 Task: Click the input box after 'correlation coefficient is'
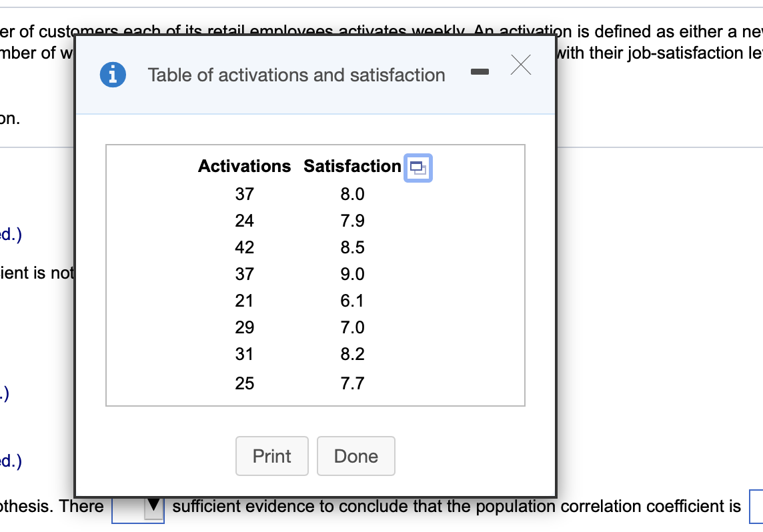(x=756, y=507)
